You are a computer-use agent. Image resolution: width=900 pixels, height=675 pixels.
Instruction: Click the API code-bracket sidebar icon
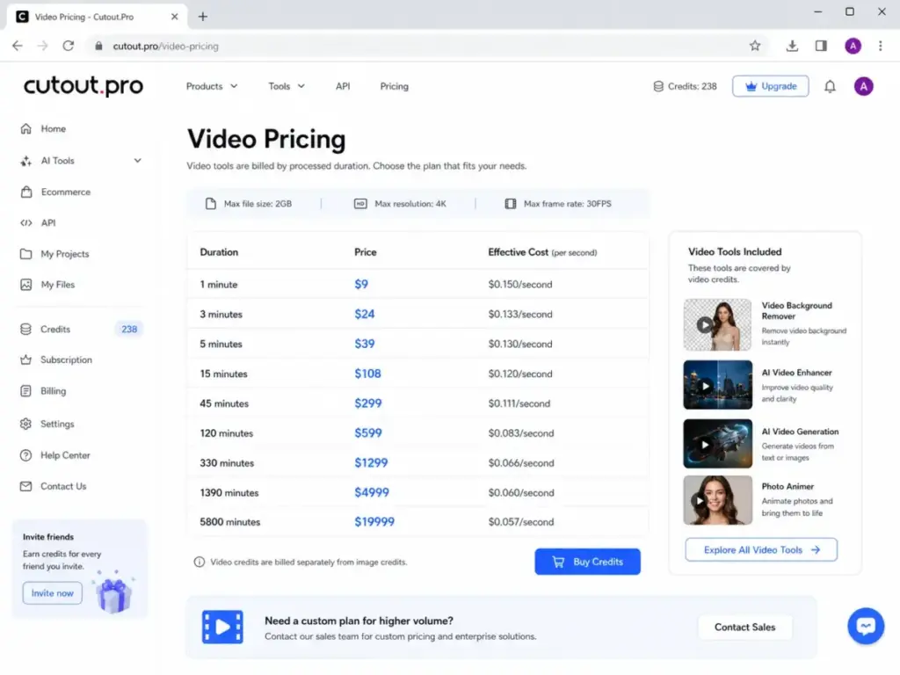coord(25,222)
